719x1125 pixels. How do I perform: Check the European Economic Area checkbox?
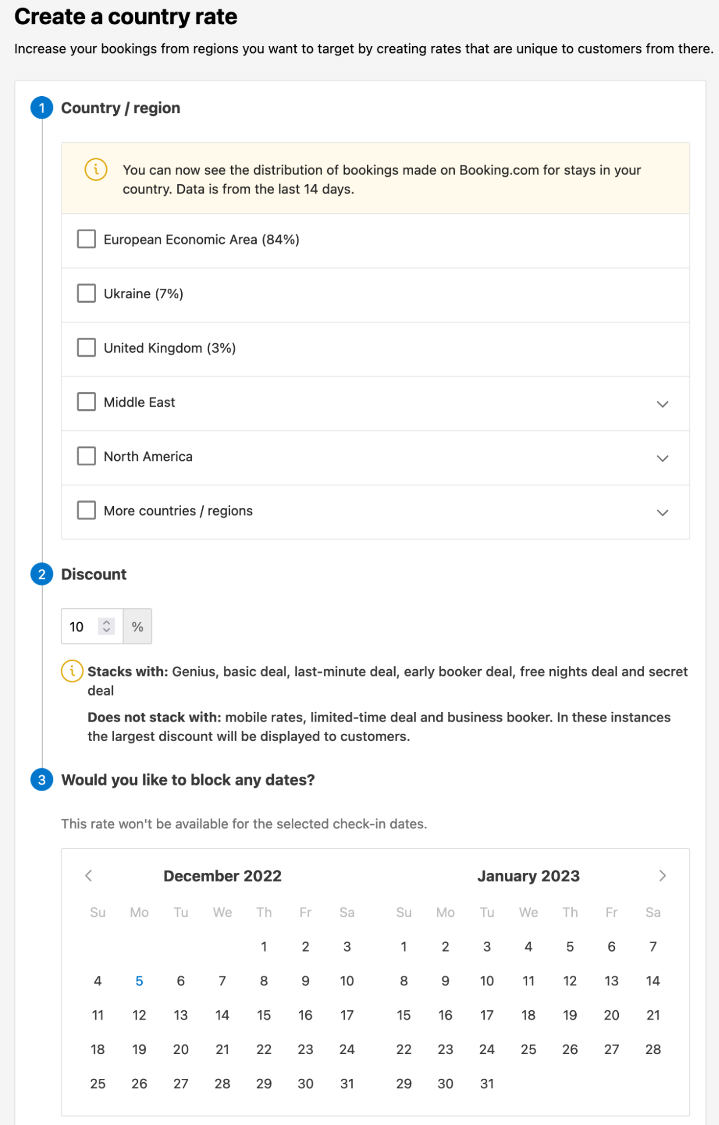pyautogui.click(x=87, y=239)
